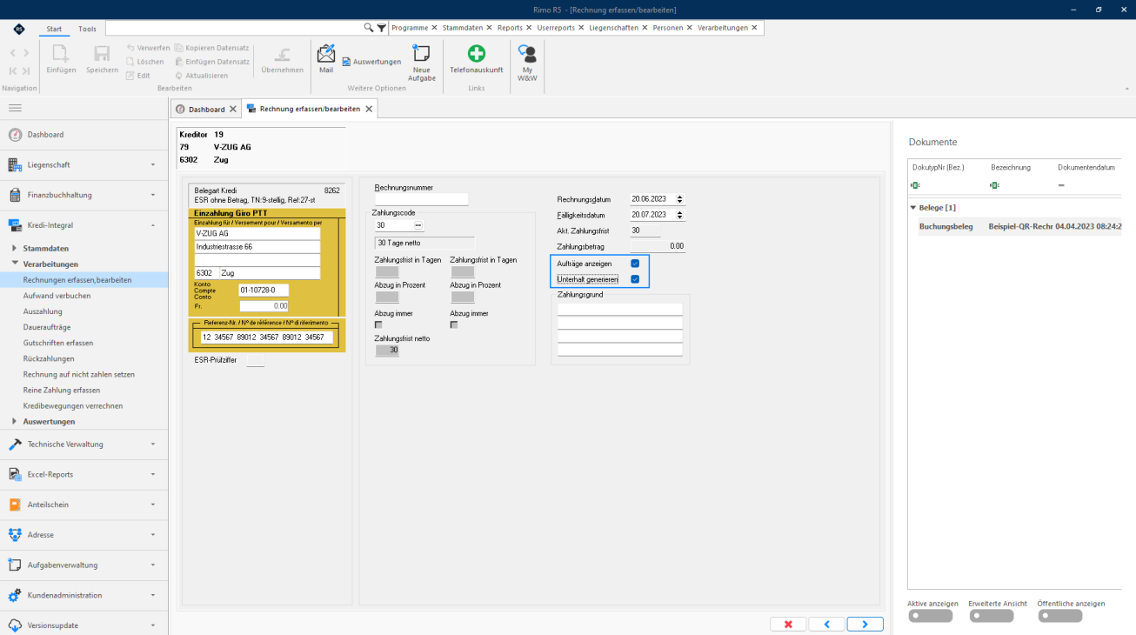Uncheck the Unterhalt generieren checkbox
This screenshot has width=1136, height=635.
point(635,279)
